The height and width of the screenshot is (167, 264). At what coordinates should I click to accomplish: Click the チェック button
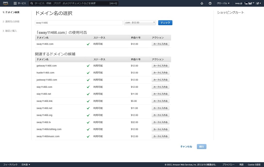(165, 23)
